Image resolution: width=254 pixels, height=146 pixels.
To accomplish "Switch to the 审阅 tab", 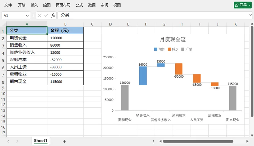I will (x=104, y=5).
